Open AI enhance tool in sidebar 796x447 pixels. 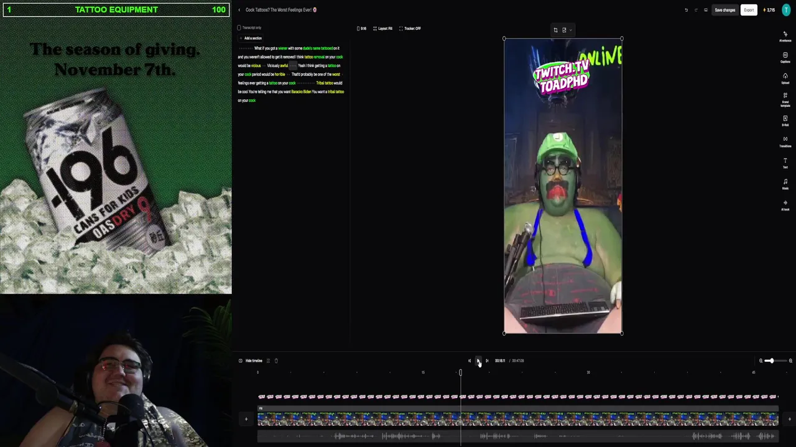(785, 36)
